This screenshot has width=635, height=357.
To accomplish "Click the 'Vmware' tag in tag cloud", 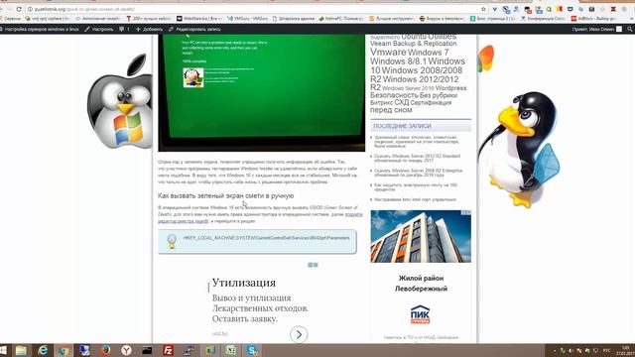I will (388, 52).
